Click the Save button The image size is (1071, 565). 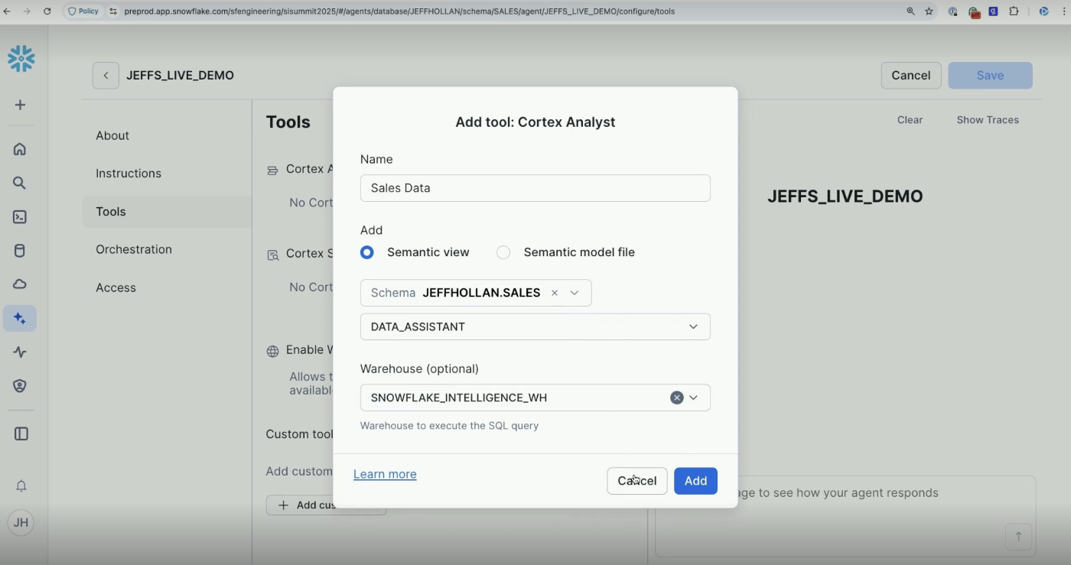[990, 75]
